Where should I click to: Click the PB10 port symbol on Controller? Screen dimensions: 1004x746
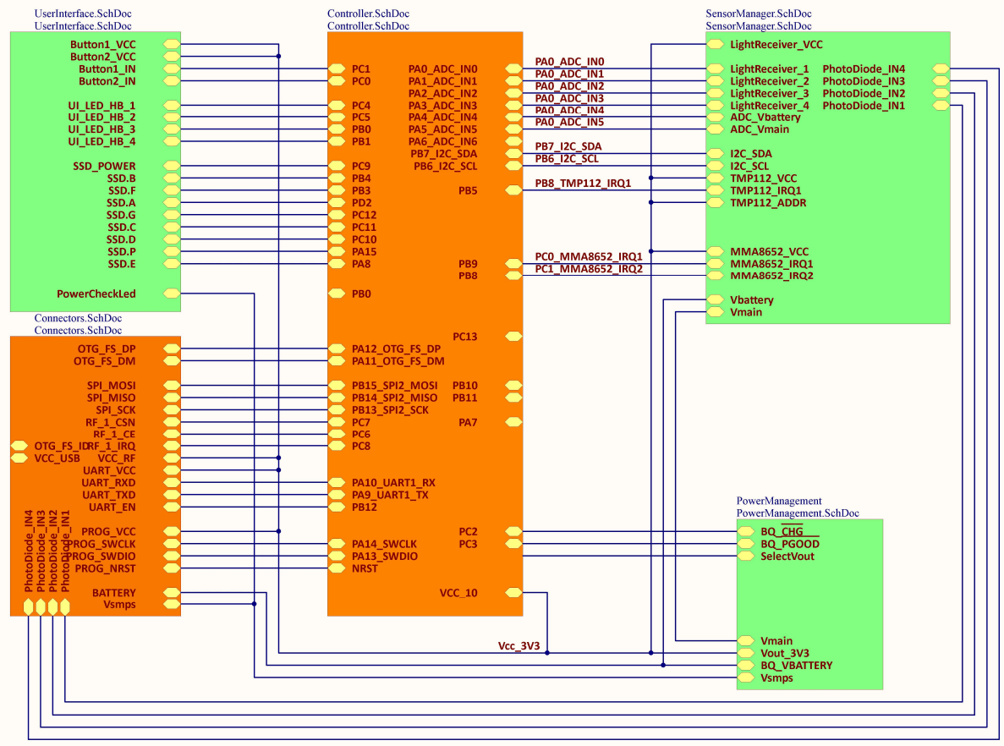point(513,385)
